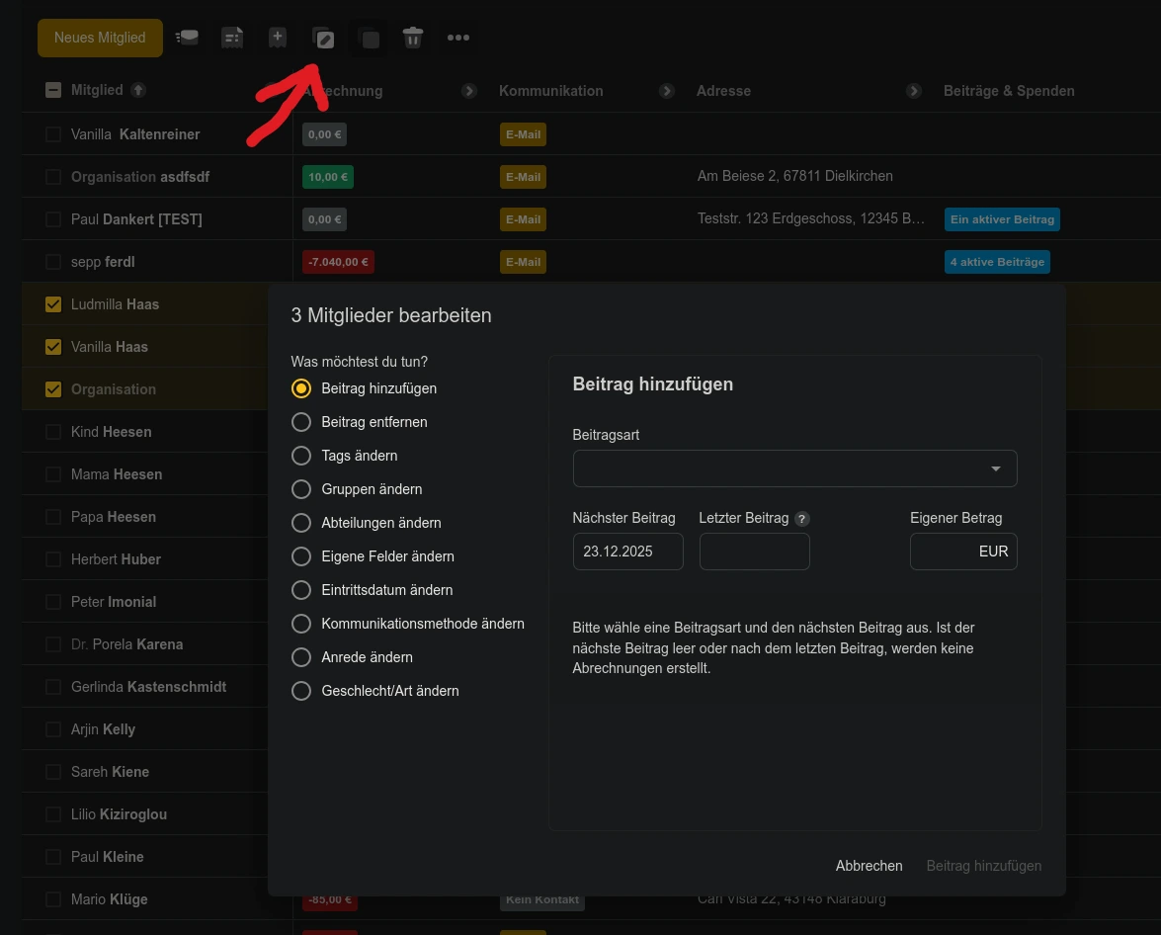This screenshot has height=935, width=1161.
Task: Open the Beitragsart dropdown
Action: click(x=794, y=468)
